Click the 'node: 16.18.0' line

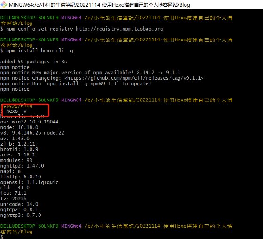(19, 127)
